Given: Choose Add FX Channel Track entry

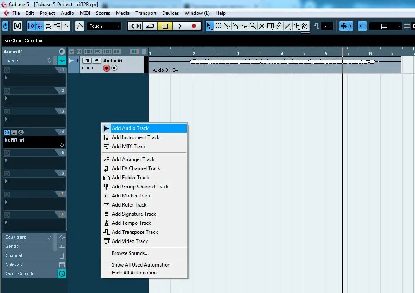Looking at the screenshot, I should (x=144, y=168).
